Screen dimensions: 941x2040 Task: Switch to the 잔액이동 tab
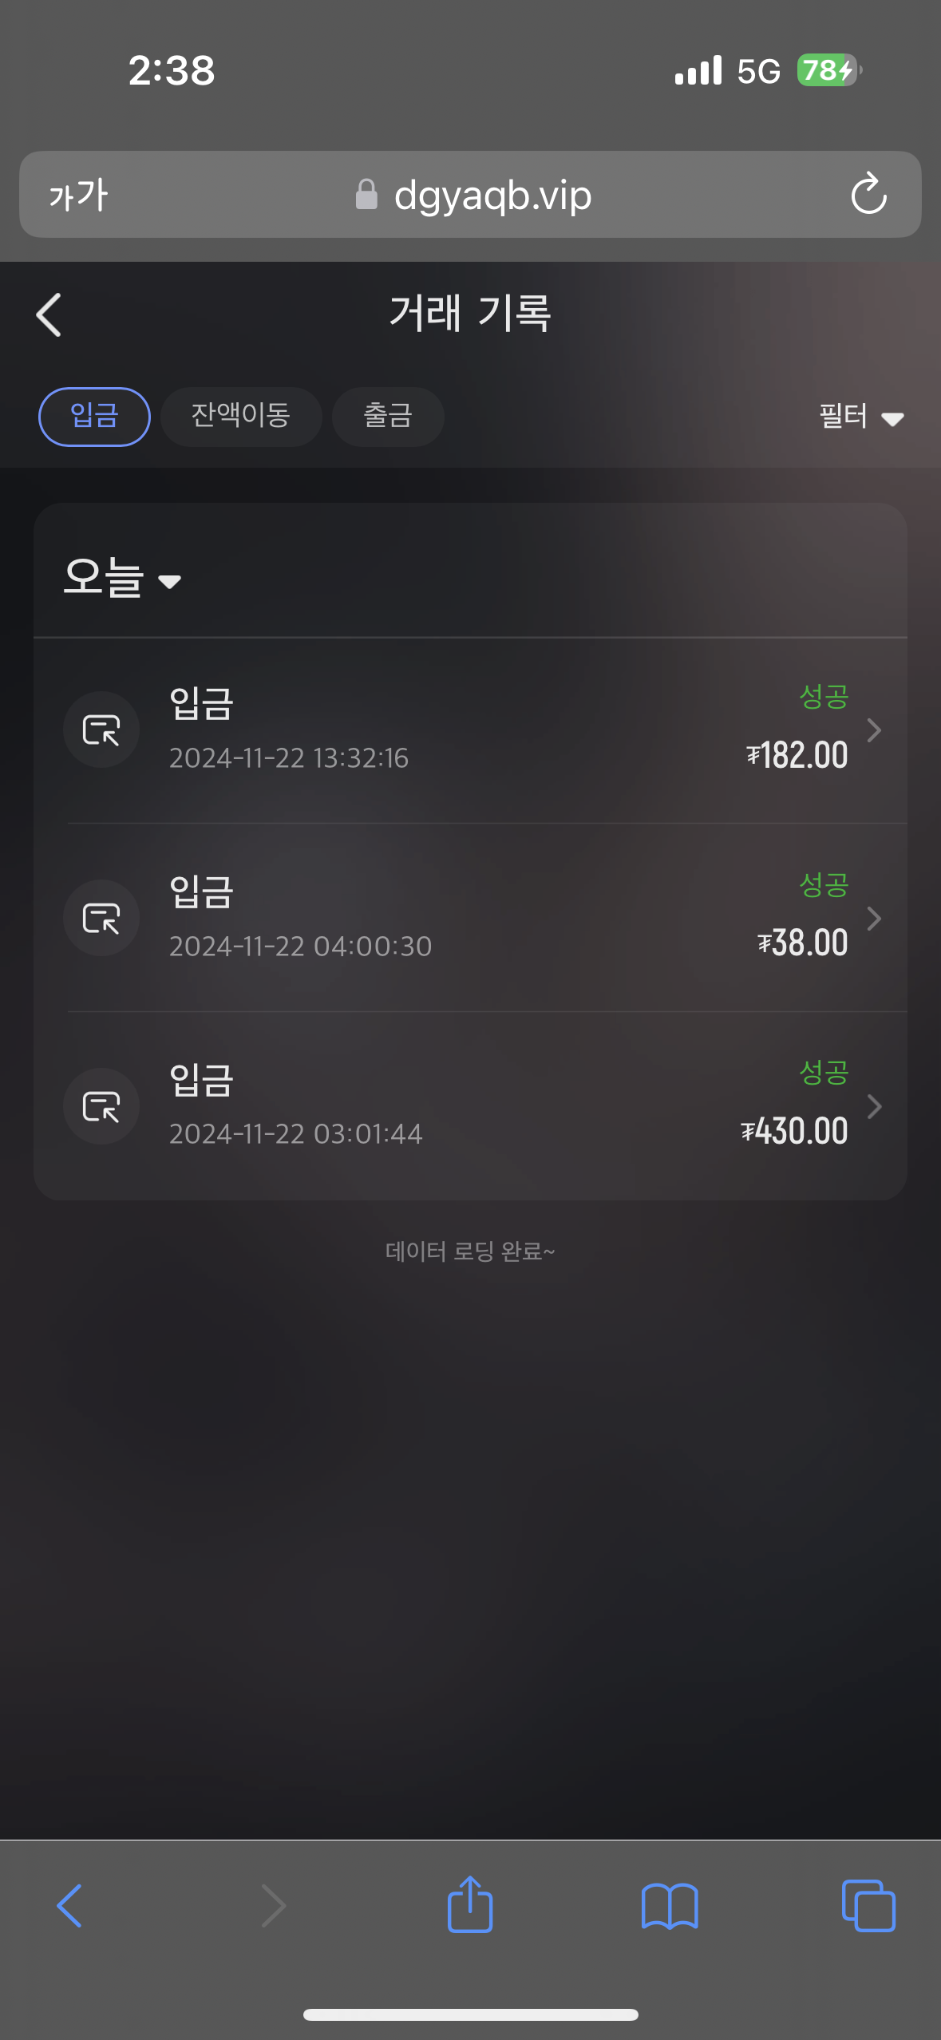[x=241, y=417]
